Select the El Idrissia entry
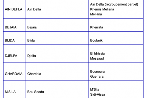Image resolution: width=147 pixels, height=98 pixels. 97,53
